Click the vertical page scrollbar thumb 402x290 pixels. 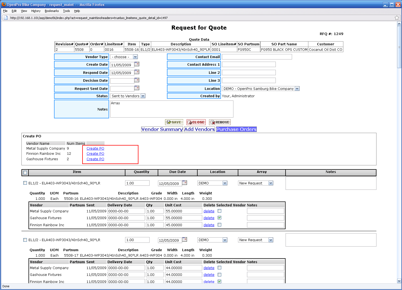(x=399, y=48)
